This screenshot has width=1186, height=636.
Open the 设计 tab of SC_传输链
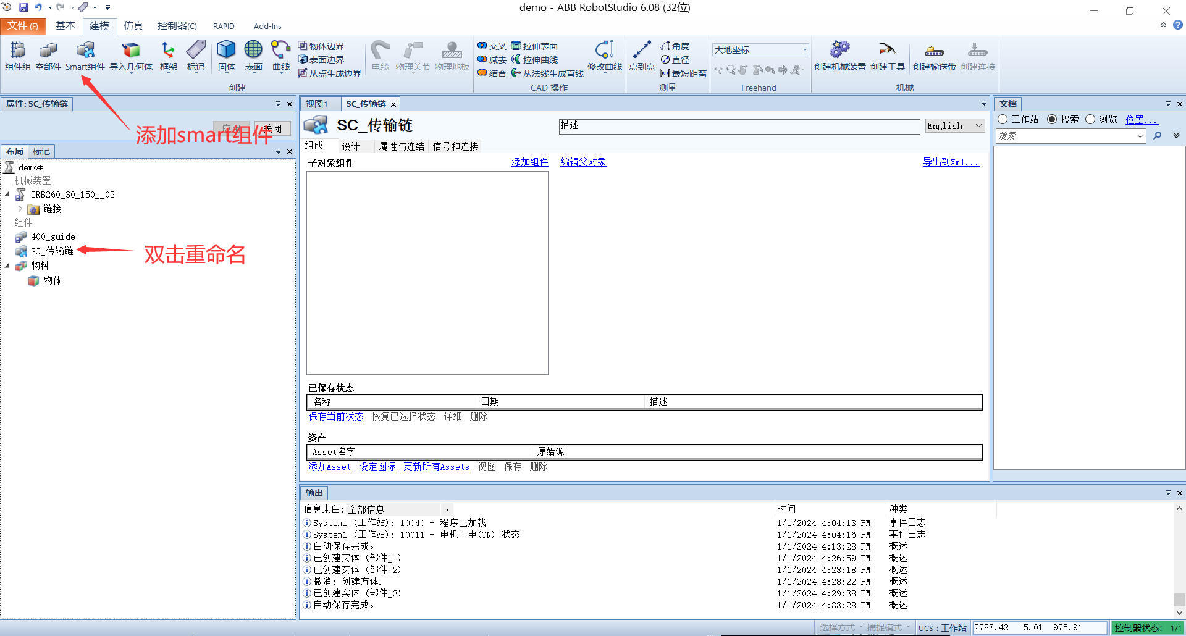pos(351,146)
